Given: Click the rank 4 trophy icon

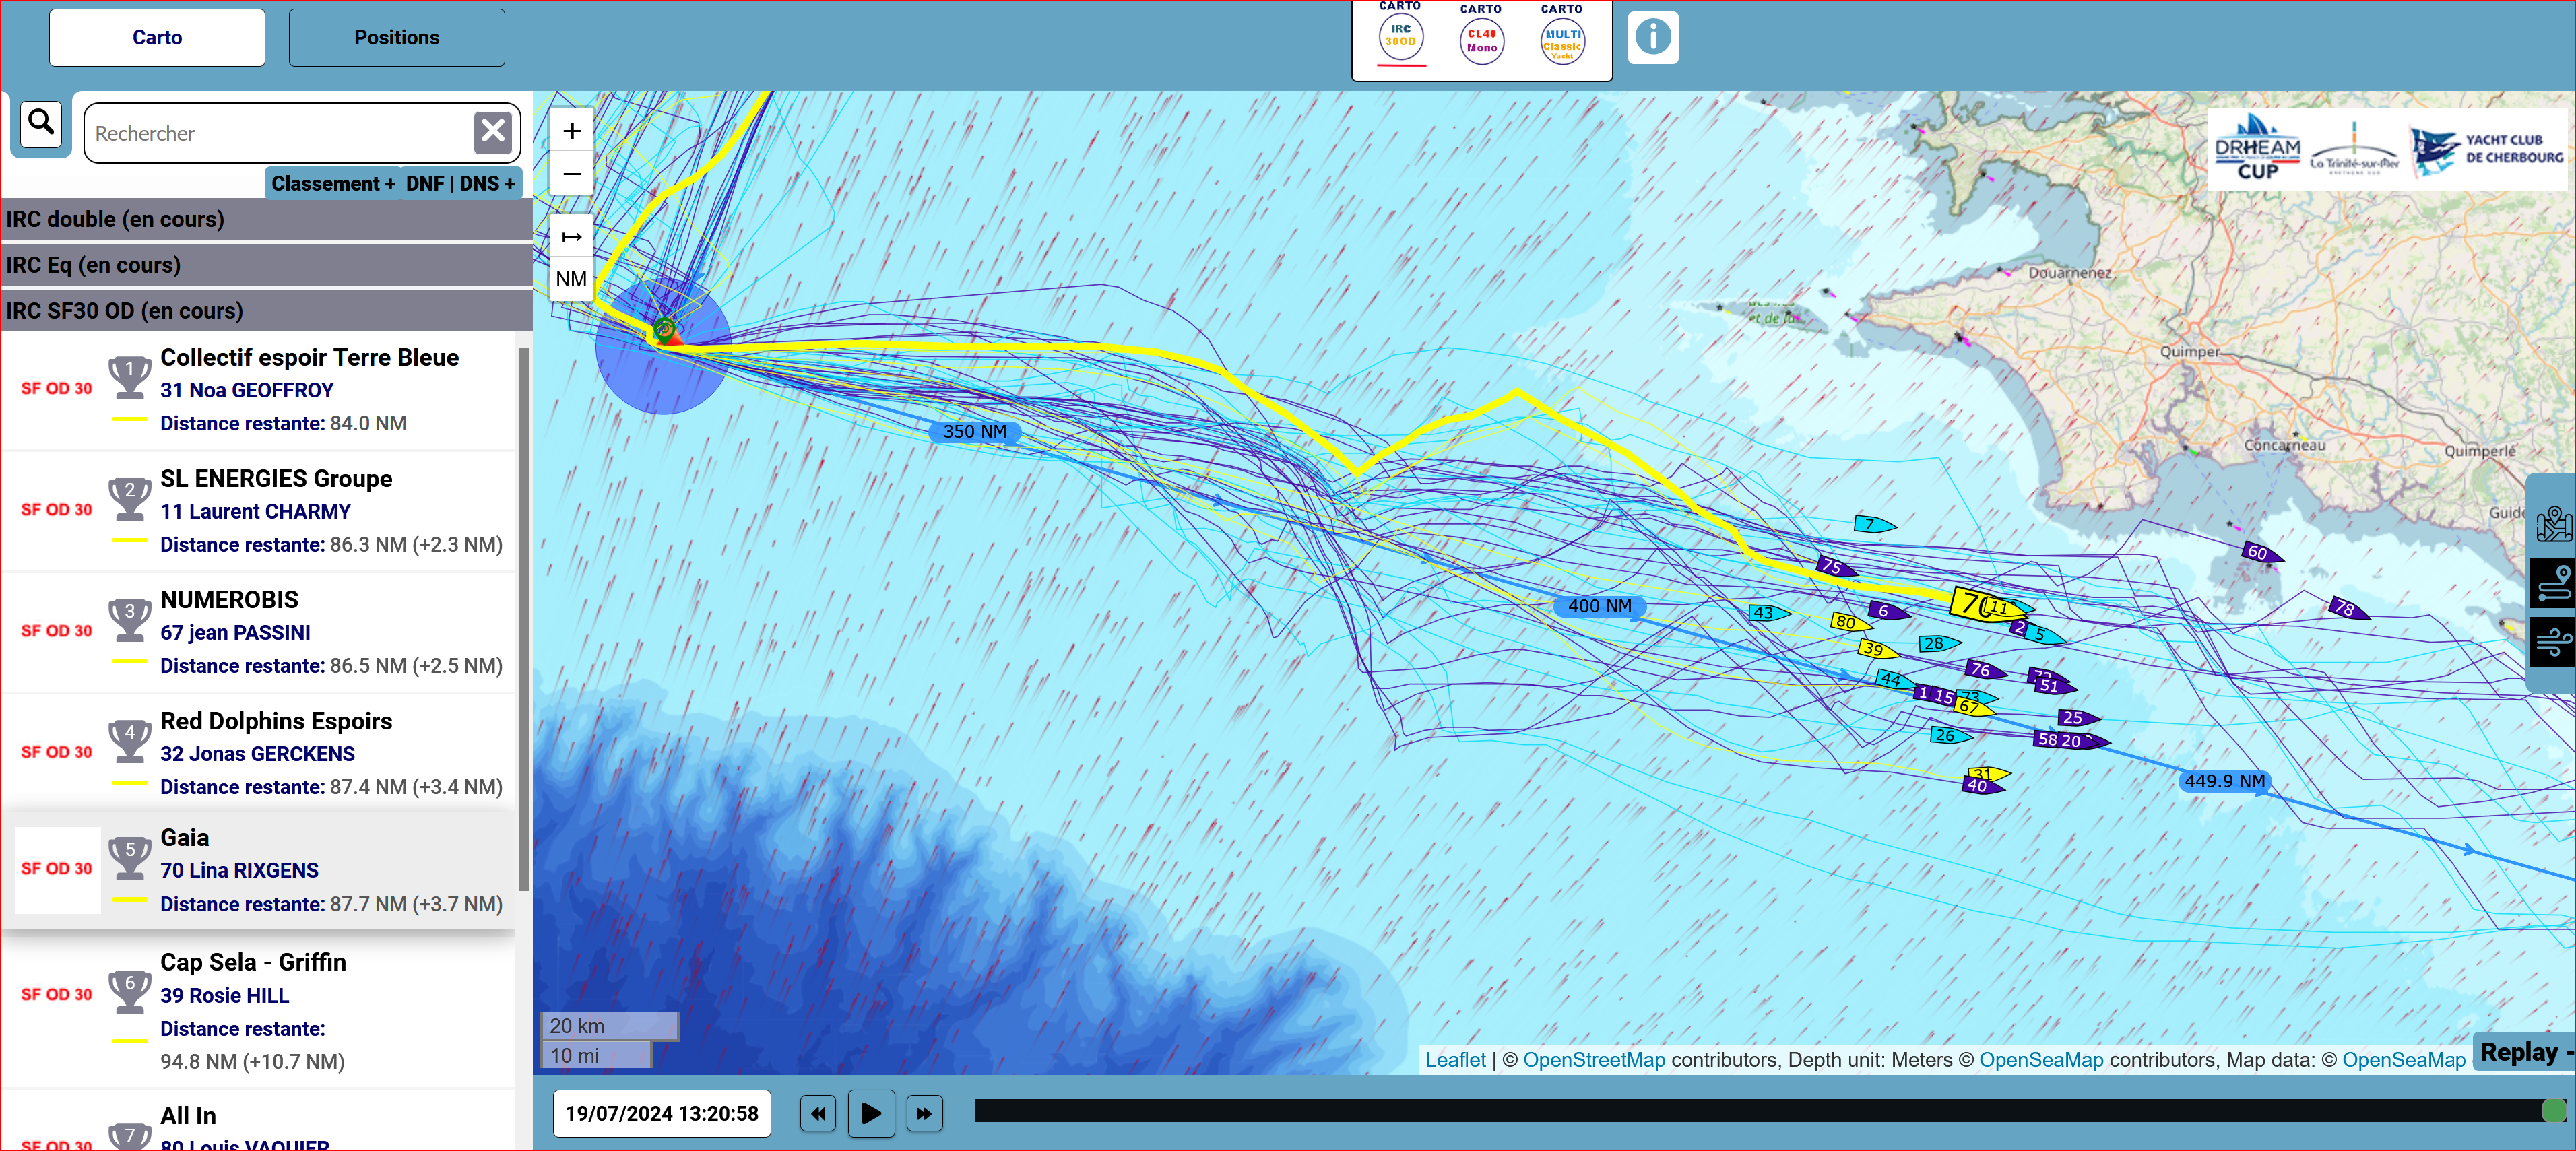Looking at the screenshot, I should pyautogui.click(x=130, y=740).
